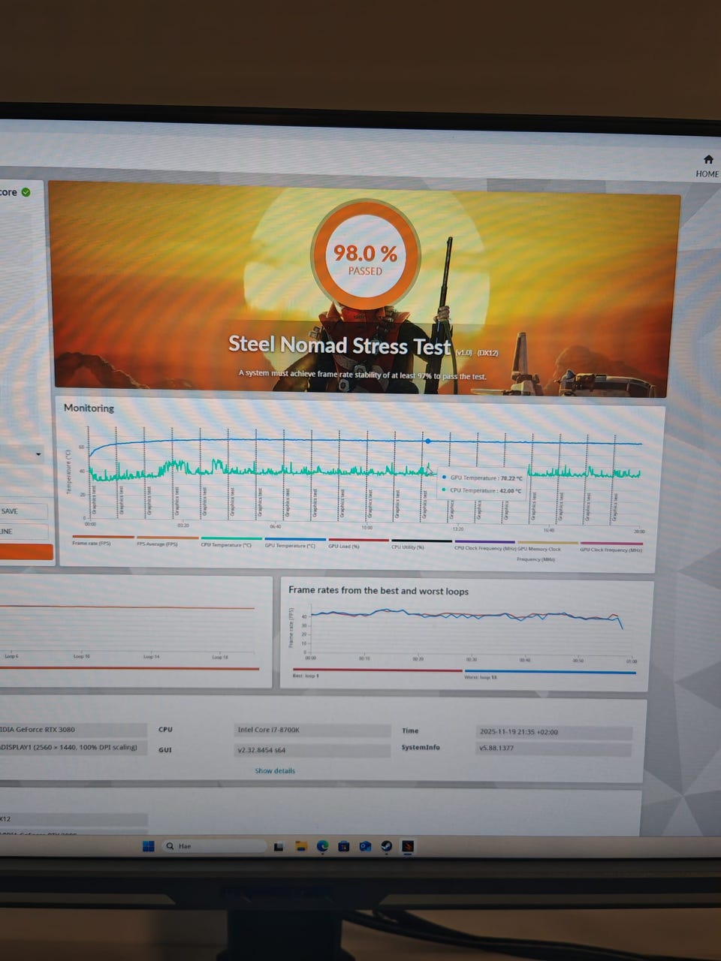Toggle the CPU Utility (%) series
The height and width of the screenshot is (961, 721).
click(x=408, y=547)
